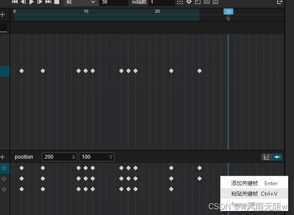Step forward to the next frame
The height and width of the screenshot is (215, 294).
(x=40, y=2)
